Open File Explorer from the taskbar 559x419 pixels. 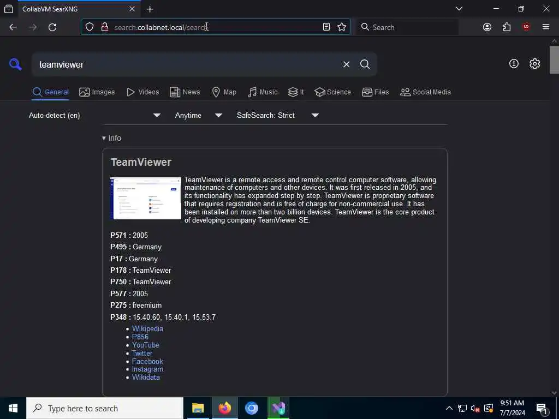click(x=198, y=408)
